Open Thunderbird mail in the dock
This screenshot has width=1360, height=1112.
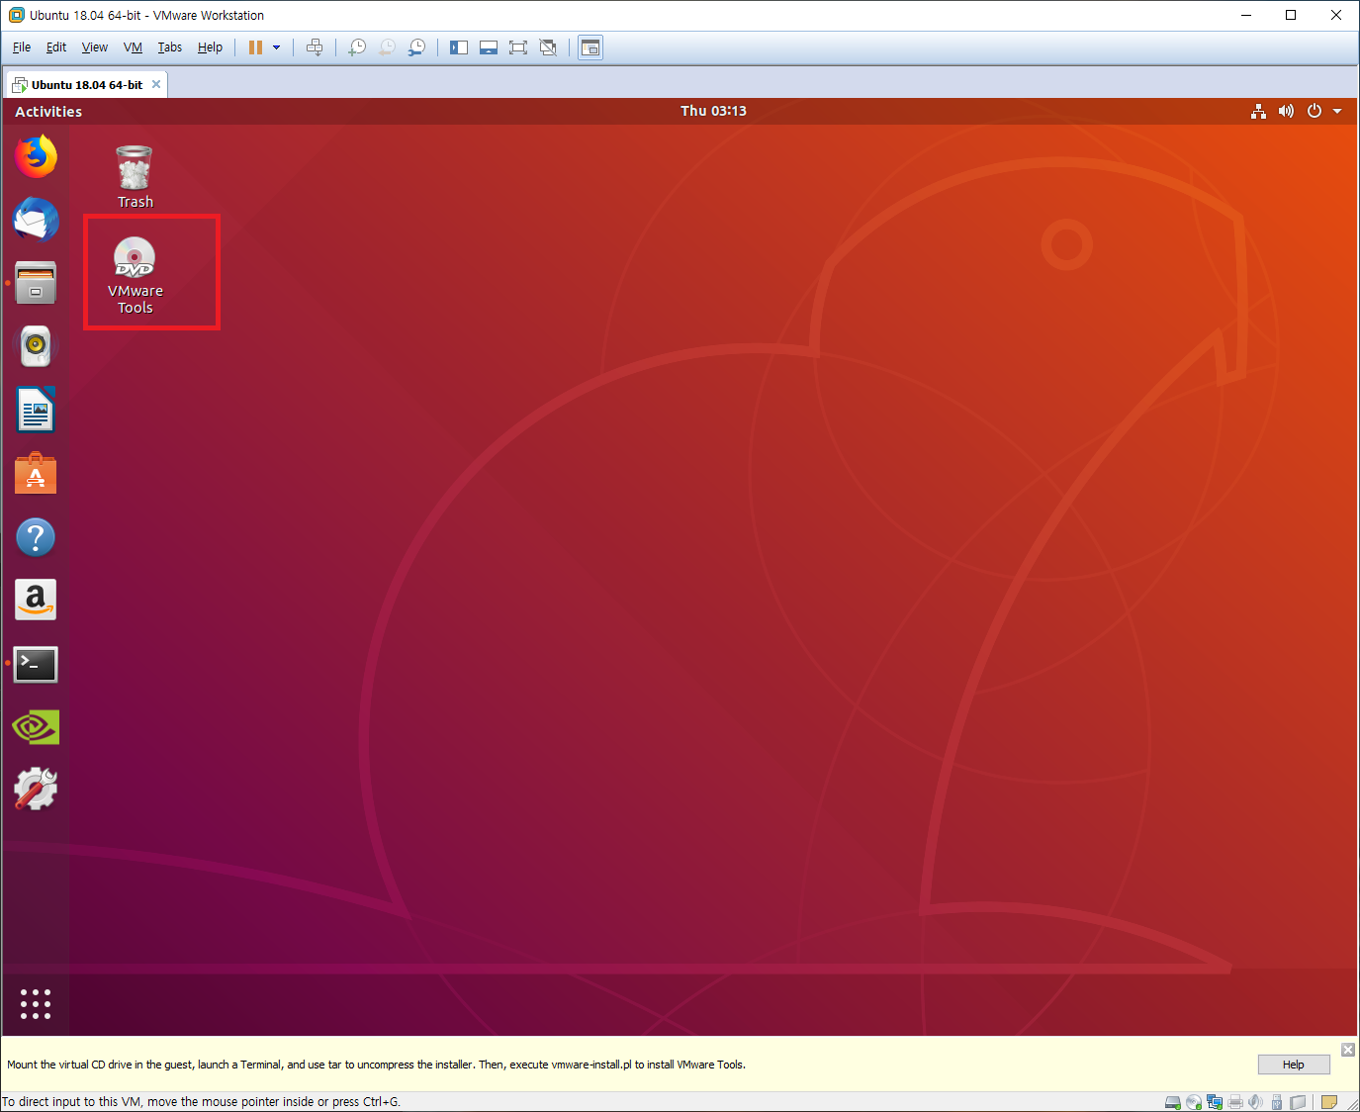[36, 220]
